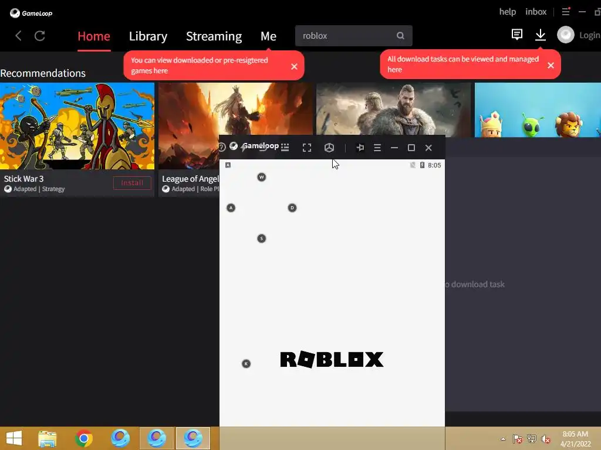Open the messages chat icon
This screenshot has height=450, width=601.
[x=517, y=35]
